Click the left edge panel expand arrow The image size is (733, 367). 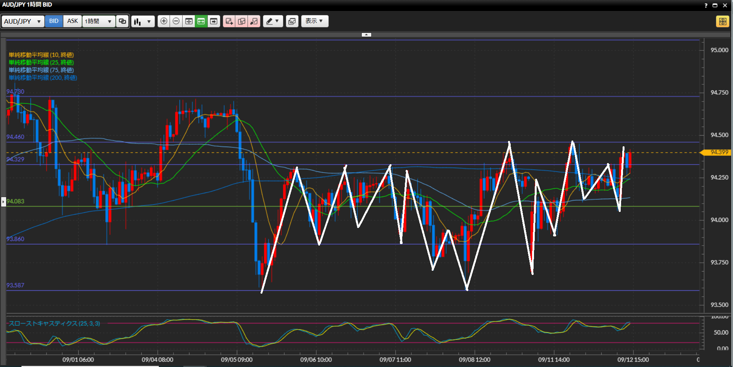tap(3, 201)
